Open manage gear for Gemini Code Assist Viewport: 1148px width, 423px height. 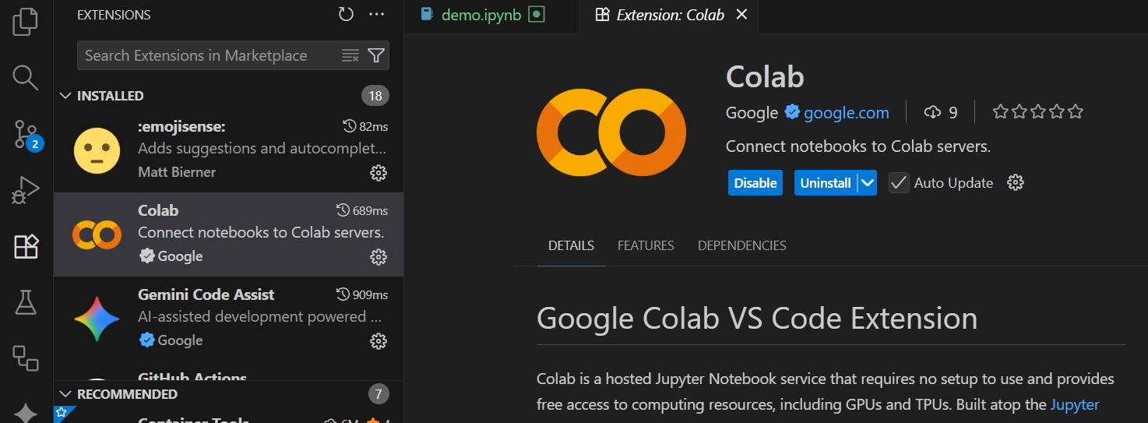click(379, 341)
